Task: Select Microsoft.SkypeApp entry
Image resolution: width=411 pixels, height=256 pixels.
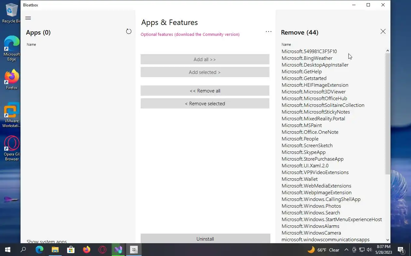Action: (303, 152)
